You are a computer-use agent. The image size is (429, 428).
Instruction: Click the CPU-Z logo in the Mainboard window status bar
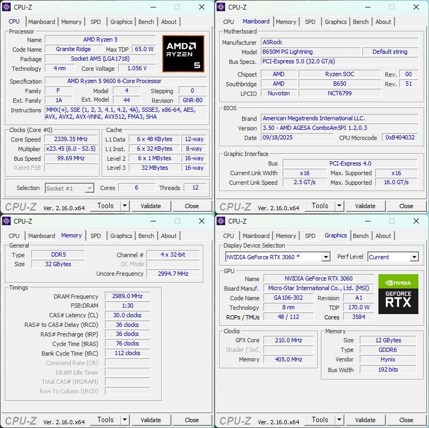tap(235, 206)
